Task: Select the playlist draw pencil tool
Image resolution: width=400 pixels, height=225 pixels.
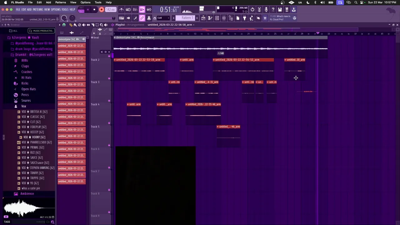Action: click(x=71, y=25)
